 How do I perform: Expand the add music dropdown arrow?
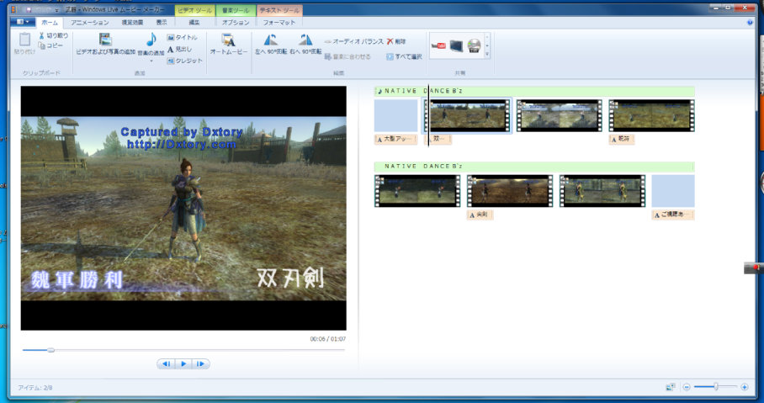[x=151, y=61]
